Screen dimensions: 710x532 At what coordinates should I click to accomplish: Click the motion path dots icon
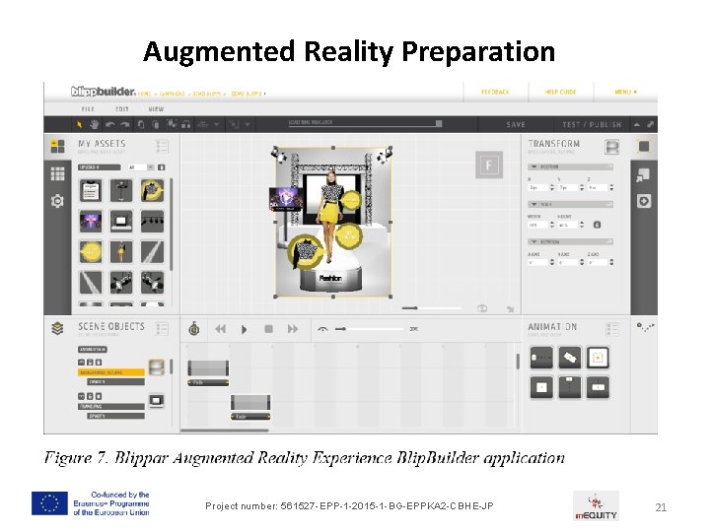(x=645, y=327)
